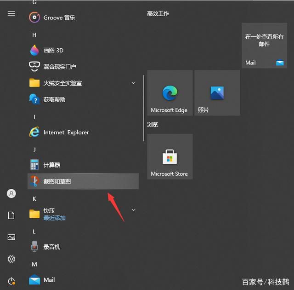Launch 画图 3D icon
The height and width of the screenshot is (290, 294).
[x=34, y=50]
